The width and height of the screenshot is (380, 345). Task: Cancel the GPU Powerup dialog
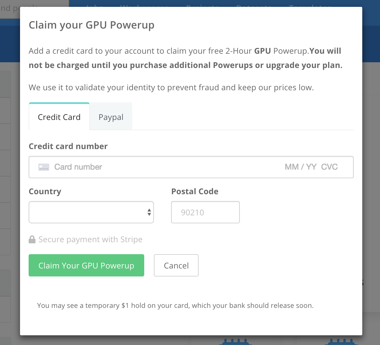coord(176,265)
